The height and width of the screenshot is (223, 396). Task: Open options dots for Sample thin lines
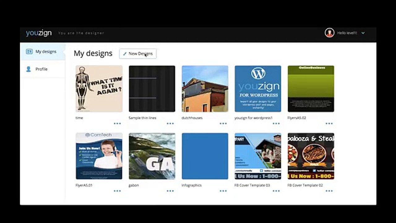point(170,123)
